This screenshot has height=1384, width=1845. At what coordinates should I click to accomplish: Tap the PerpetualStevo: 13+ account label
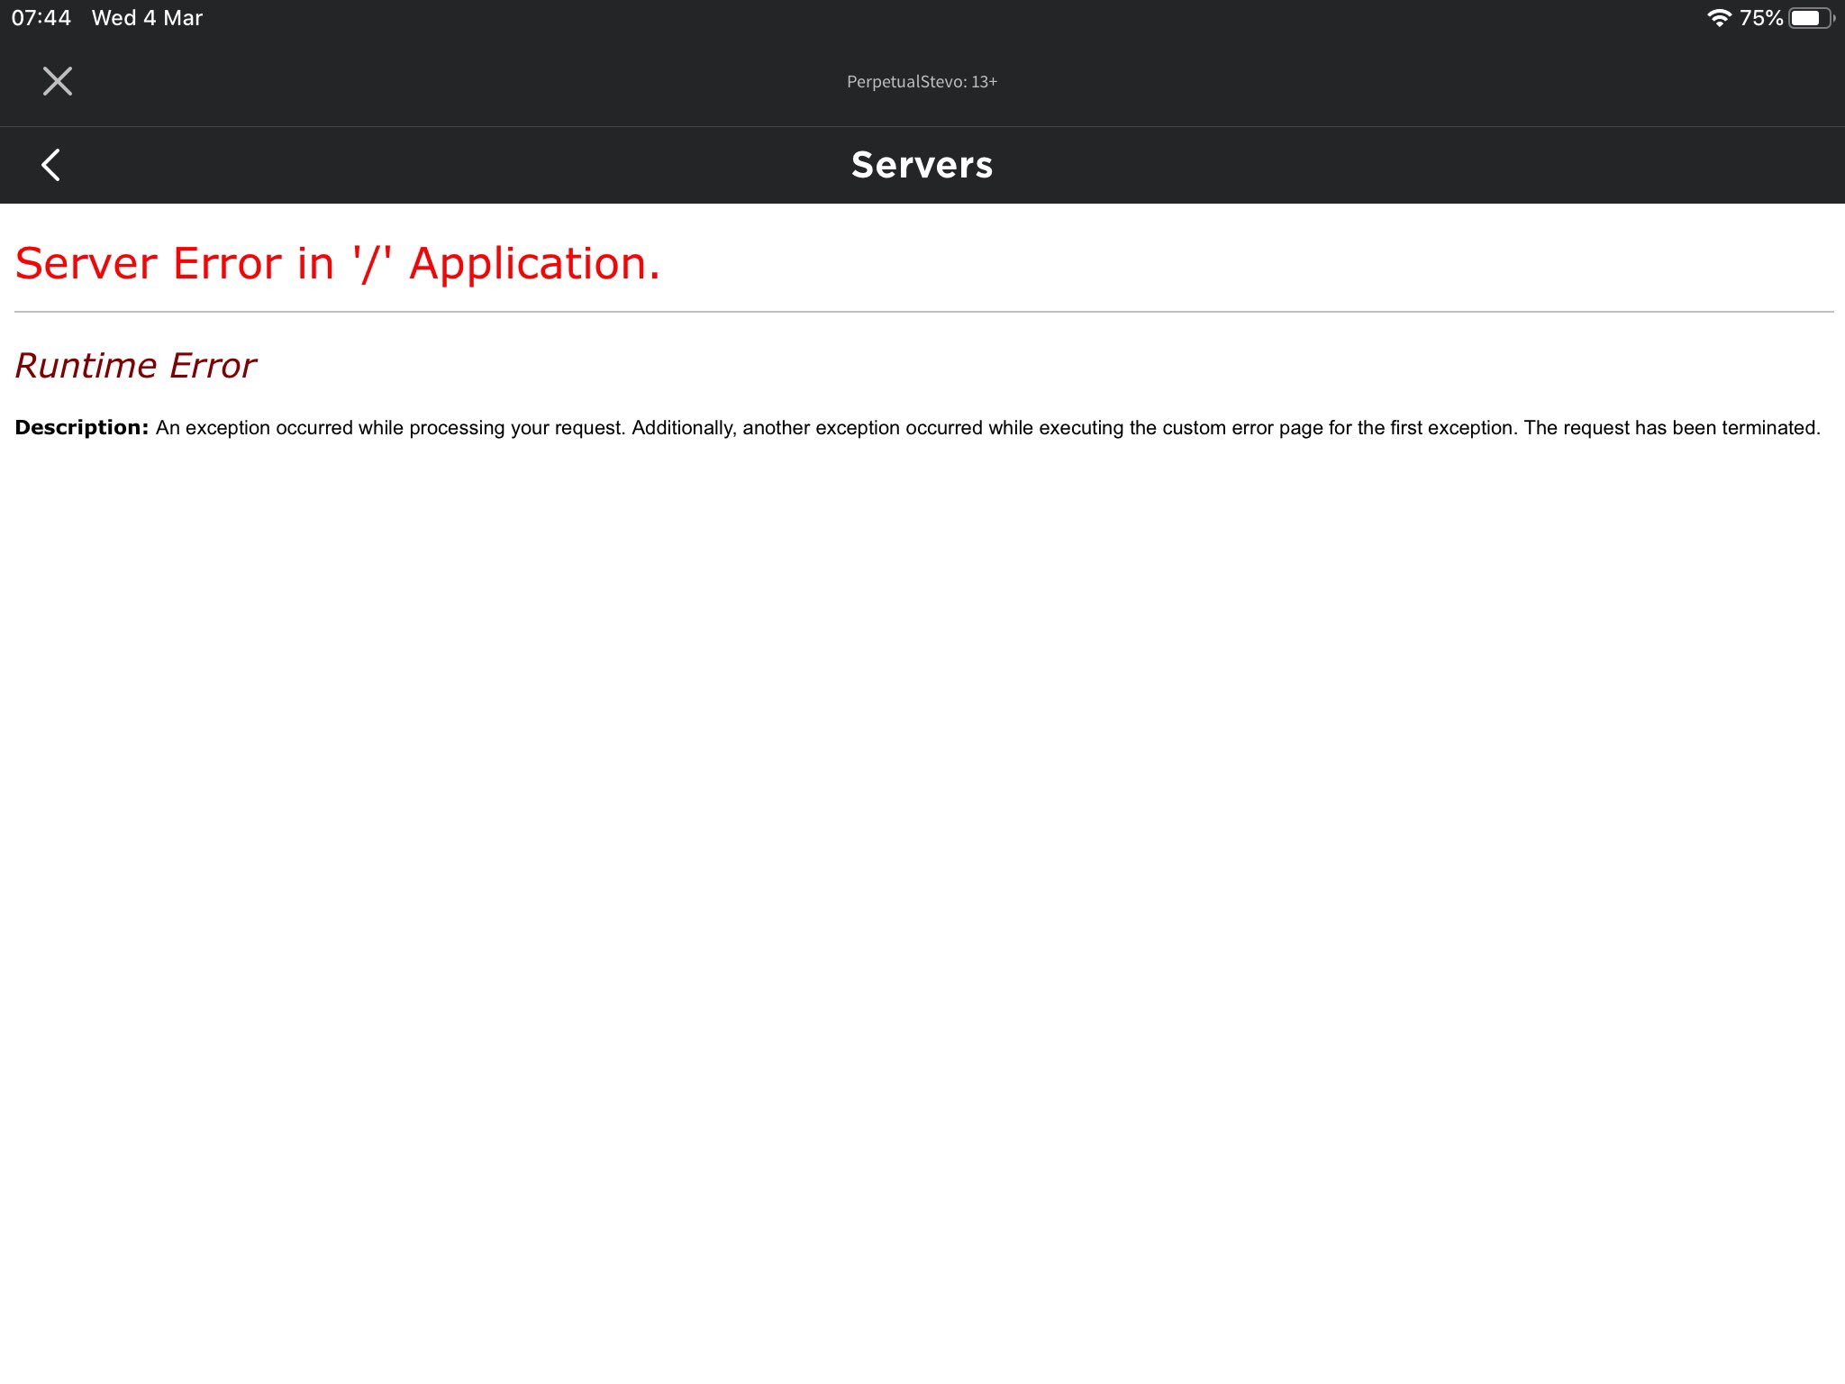click(922, 82)
